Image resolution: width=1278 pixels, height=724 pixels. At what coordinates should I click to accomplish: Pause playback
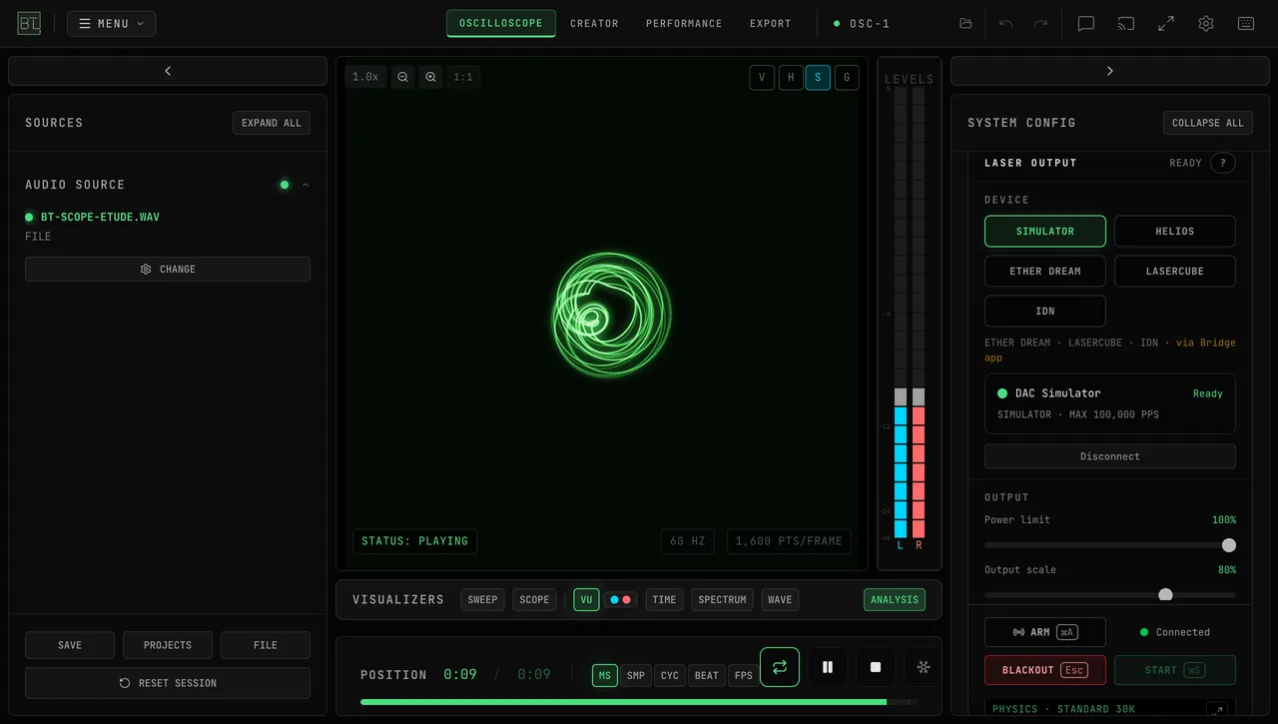coord(828,667)
